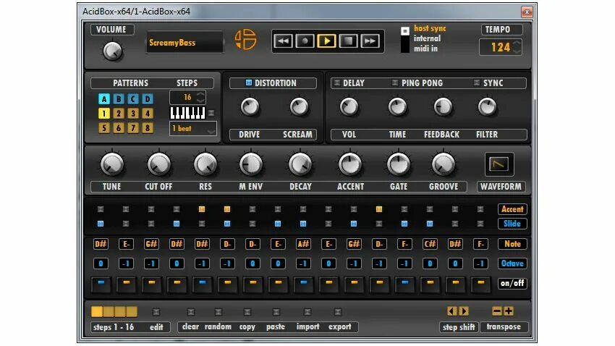Open the 1 beat dropdown
This screenshot has height=346, width=615.
192,129
